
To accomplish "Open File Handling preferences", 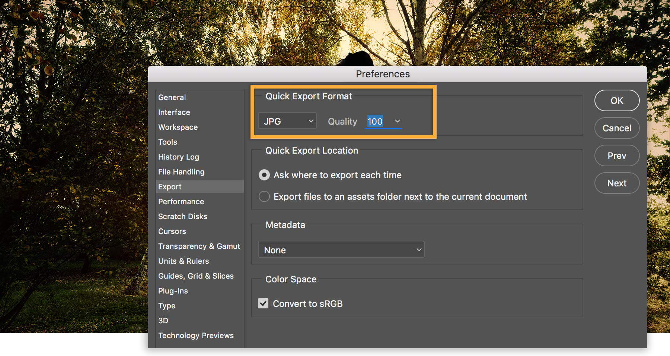I will point(181,171).
